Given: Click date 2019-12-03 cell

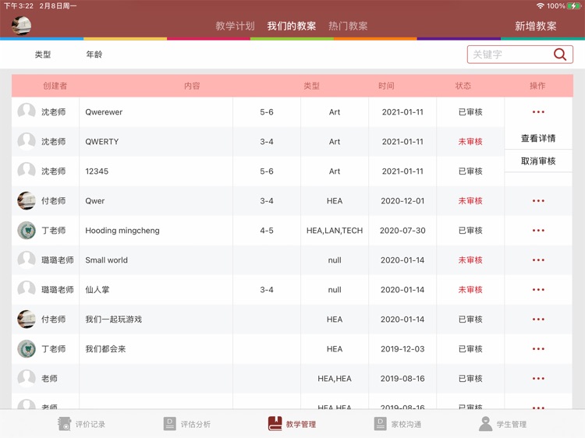Looking at the screenshot, I should pyautogui.click(x=402, y=349).
